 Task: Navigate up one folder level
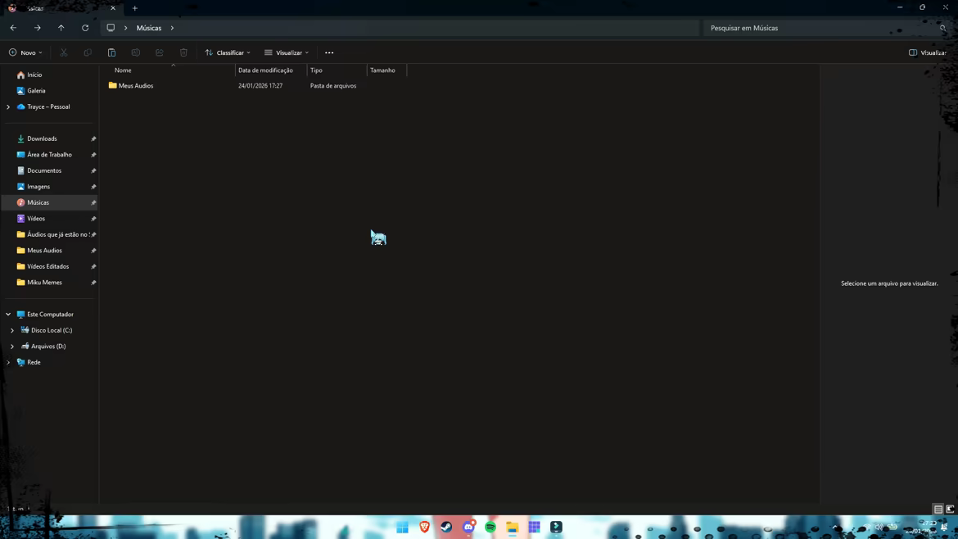point(61,28)
